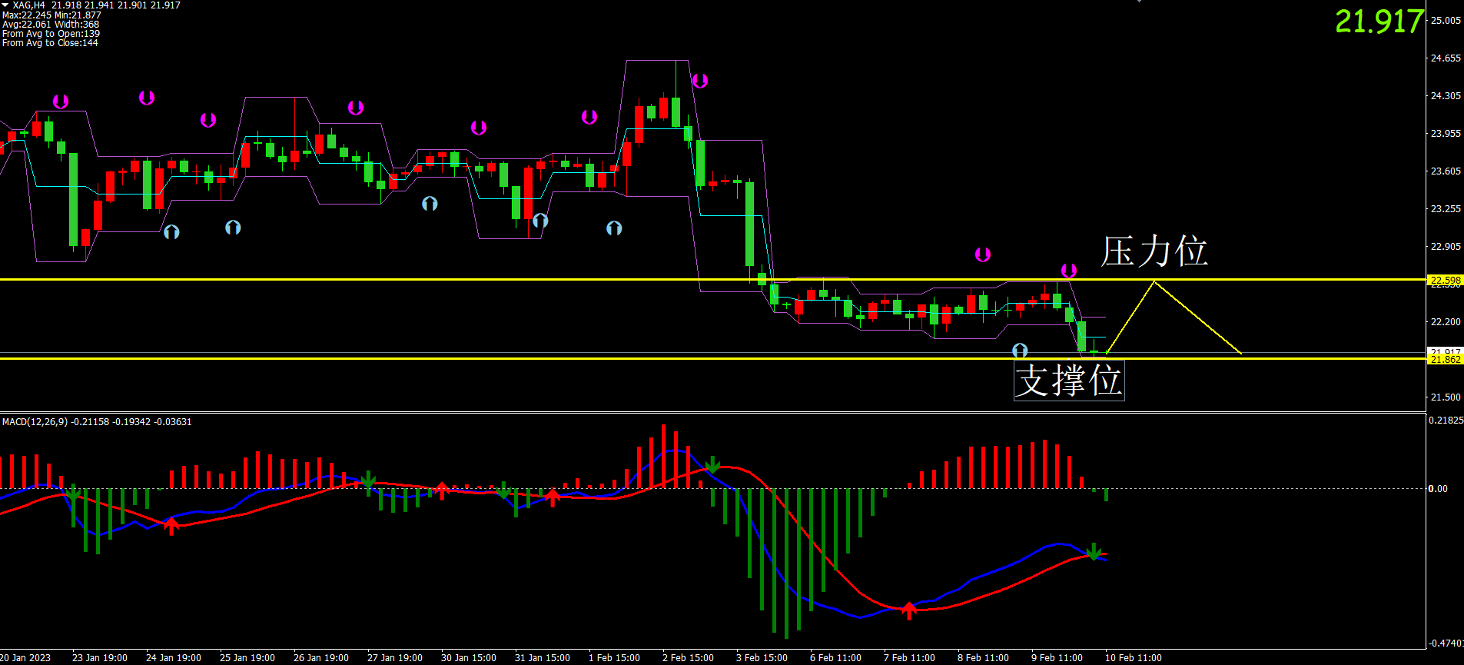Select the red up arrow at the MACD trough

coord(909,610)
